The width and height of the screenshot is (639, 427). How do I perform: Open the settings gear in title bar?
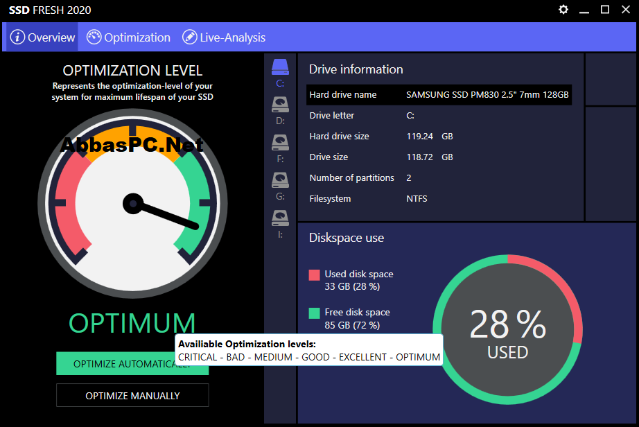point(563,10)
